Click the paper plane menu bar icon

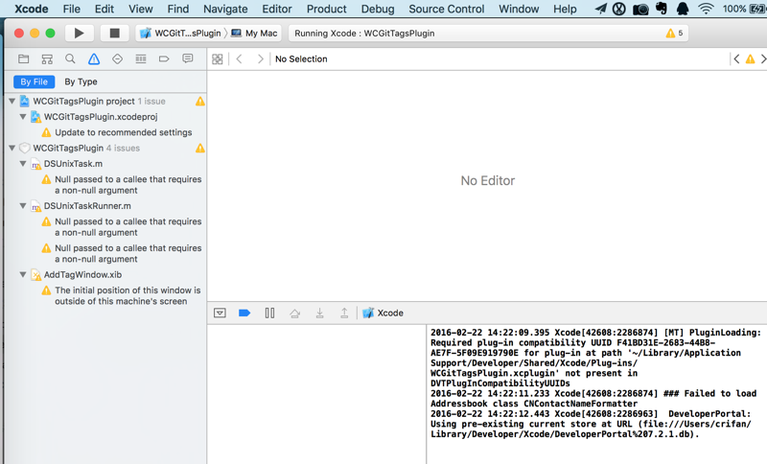601,9
